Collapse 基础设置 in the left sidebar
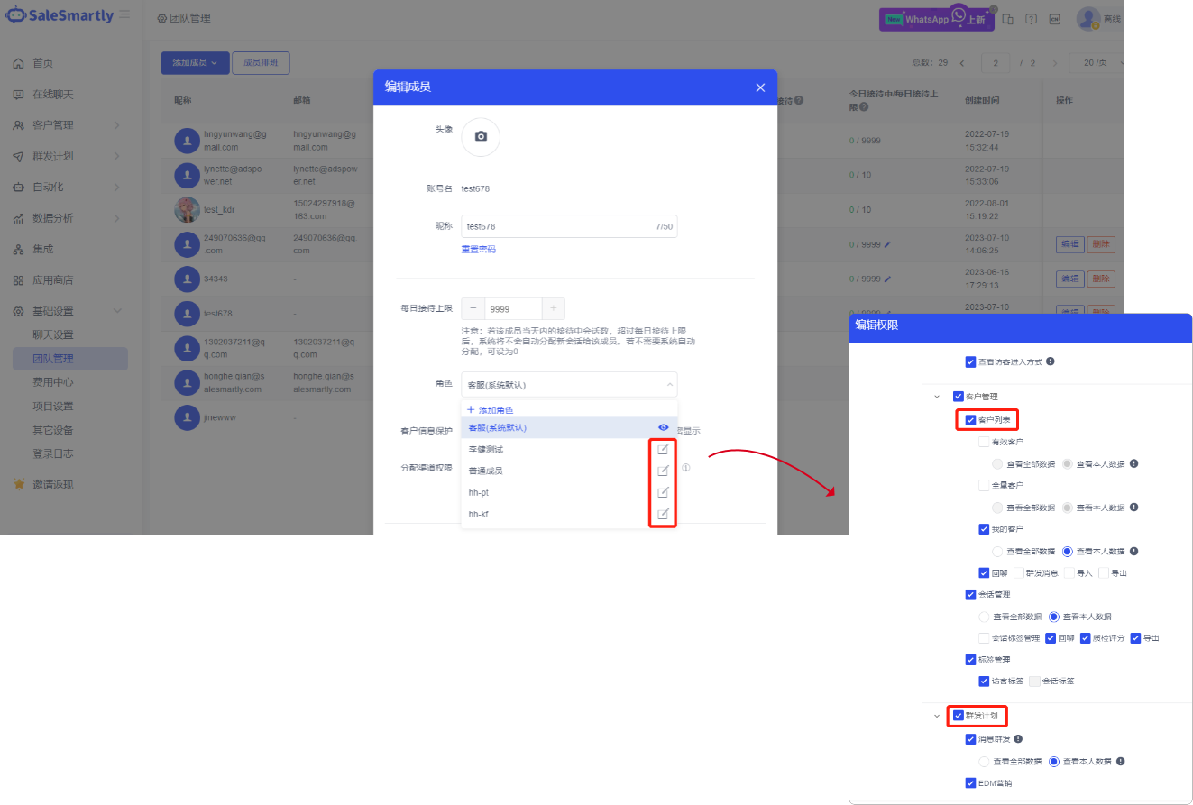The height and width of the screenshot is (805, 1193). (x=116, y=311)
